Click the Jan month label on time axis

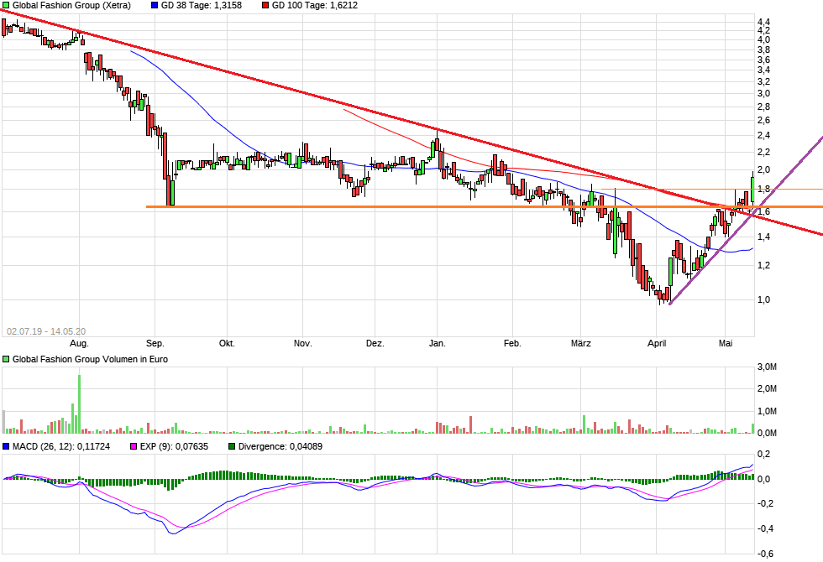click(x=437, y=344)
